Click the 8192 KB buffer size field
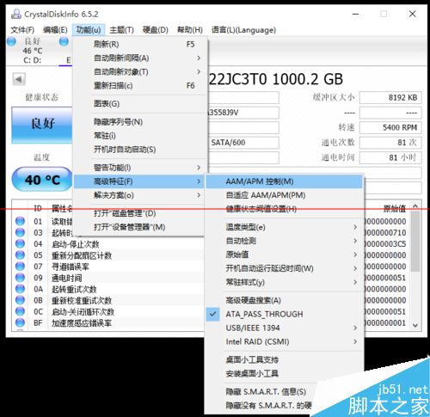 pos(390,97)
